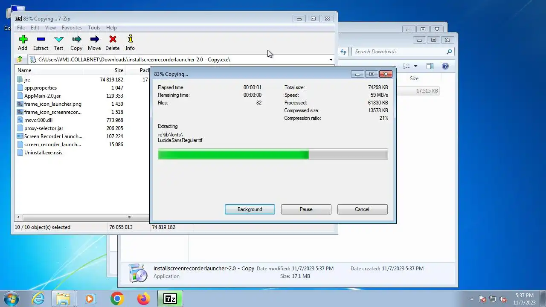Open the Help menu
Screen dimensions: 546x307
pyautogui.click(x=111, y=28)
